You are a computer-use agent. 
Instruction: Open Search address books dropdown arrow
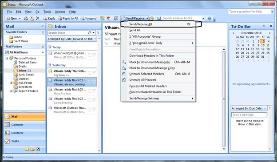click(x=203, y=18)
